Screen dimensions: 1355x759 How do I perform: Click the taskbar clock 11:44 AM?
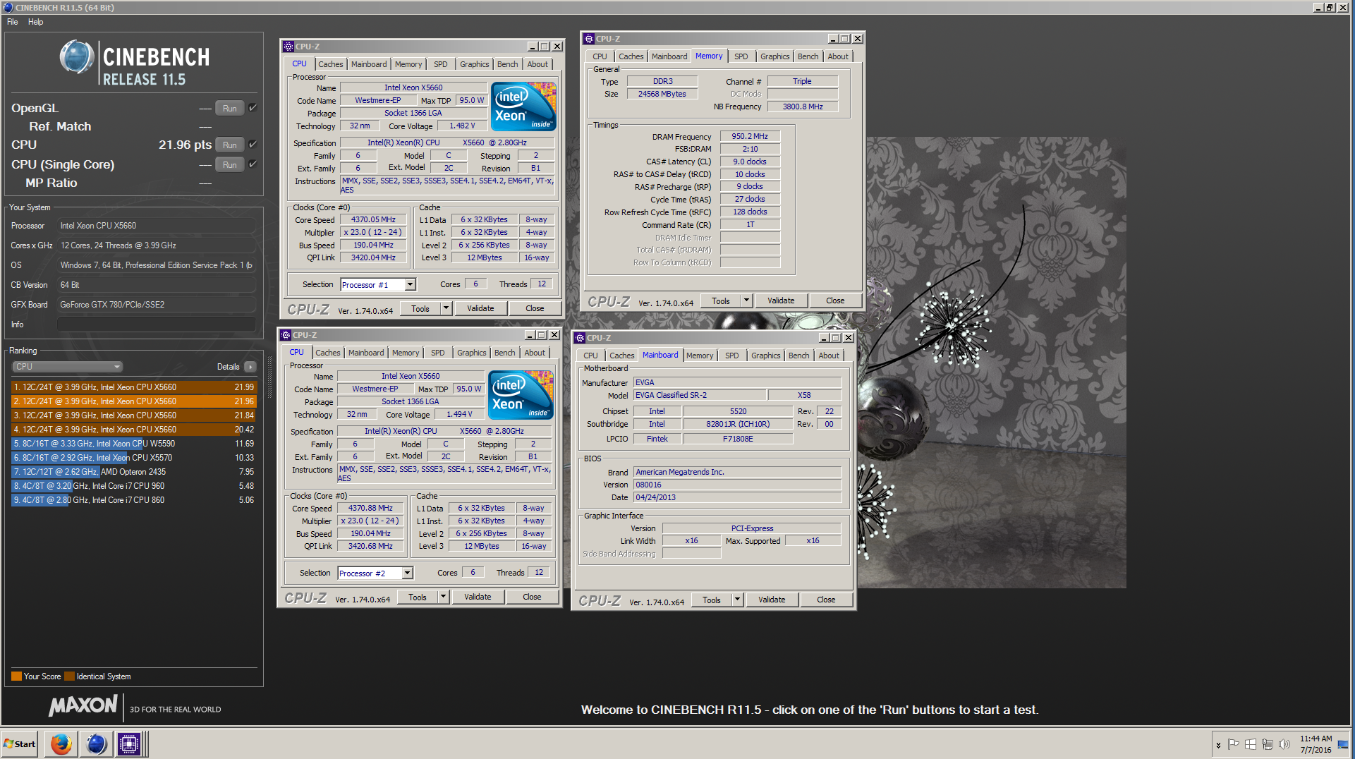pyautogui.click(x=1315, y=739)
